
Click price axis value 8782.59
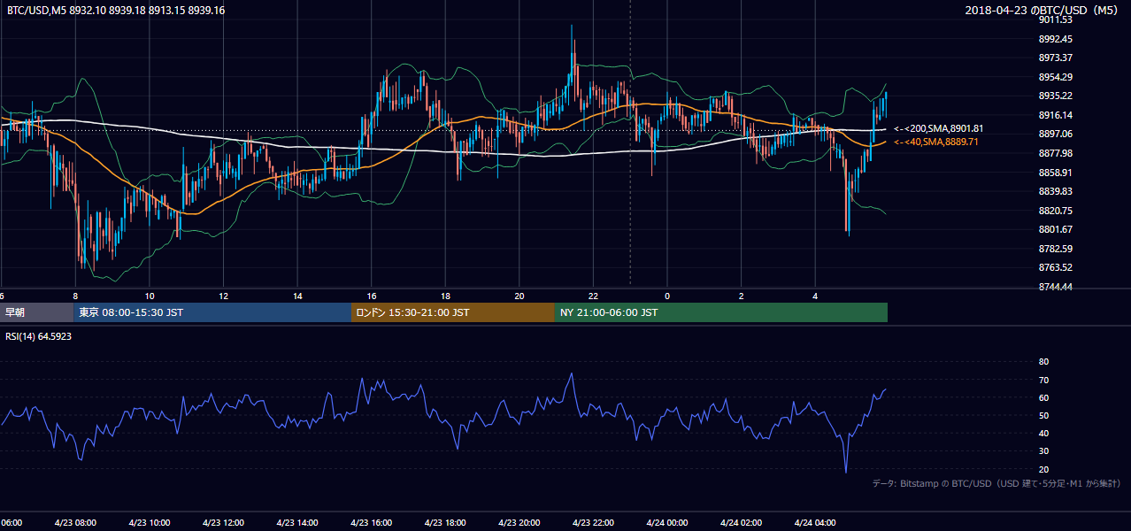tap(1056, 249)
